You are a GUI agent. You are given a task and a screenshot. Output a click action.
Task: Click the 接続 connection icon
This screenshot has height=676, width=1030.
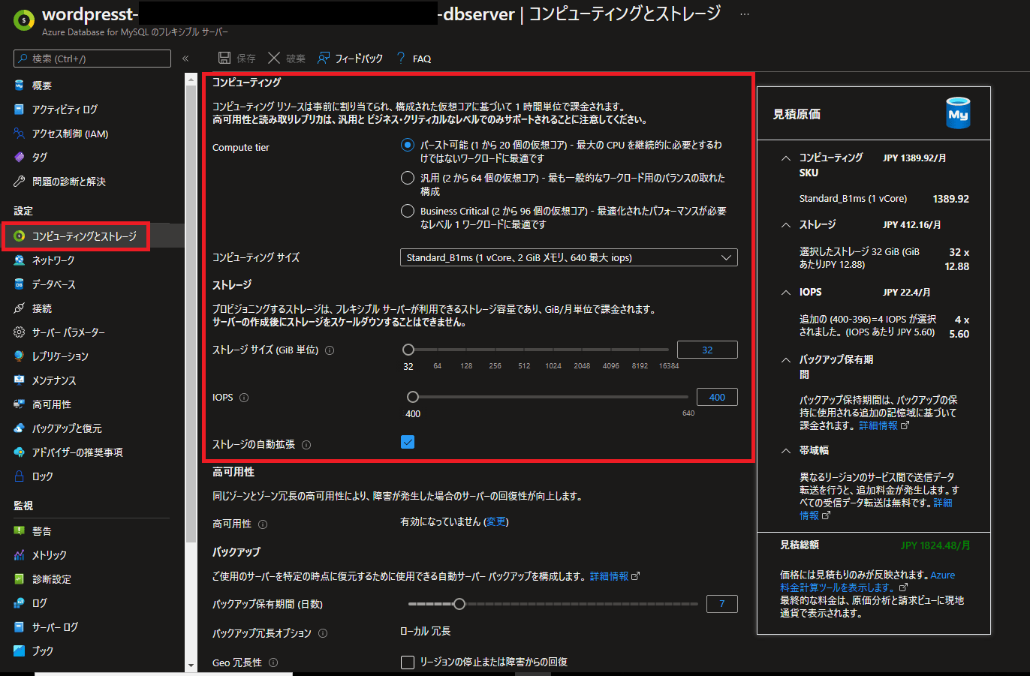[x=20, y=308]
